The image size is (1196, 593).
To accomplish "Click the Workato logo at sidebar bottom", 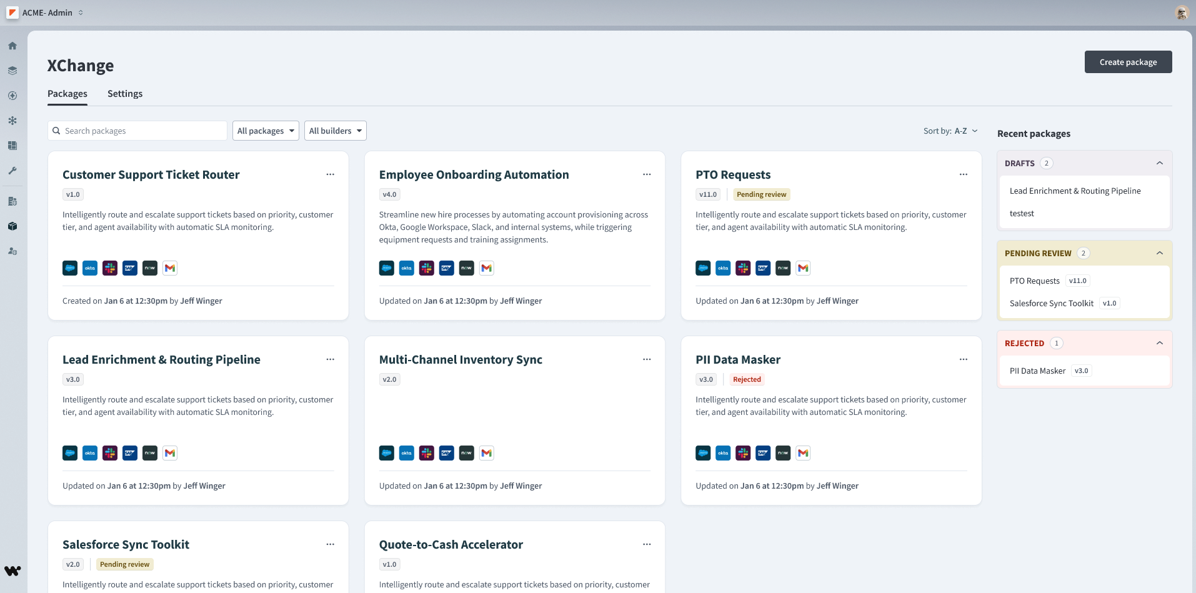I will 12,571.
